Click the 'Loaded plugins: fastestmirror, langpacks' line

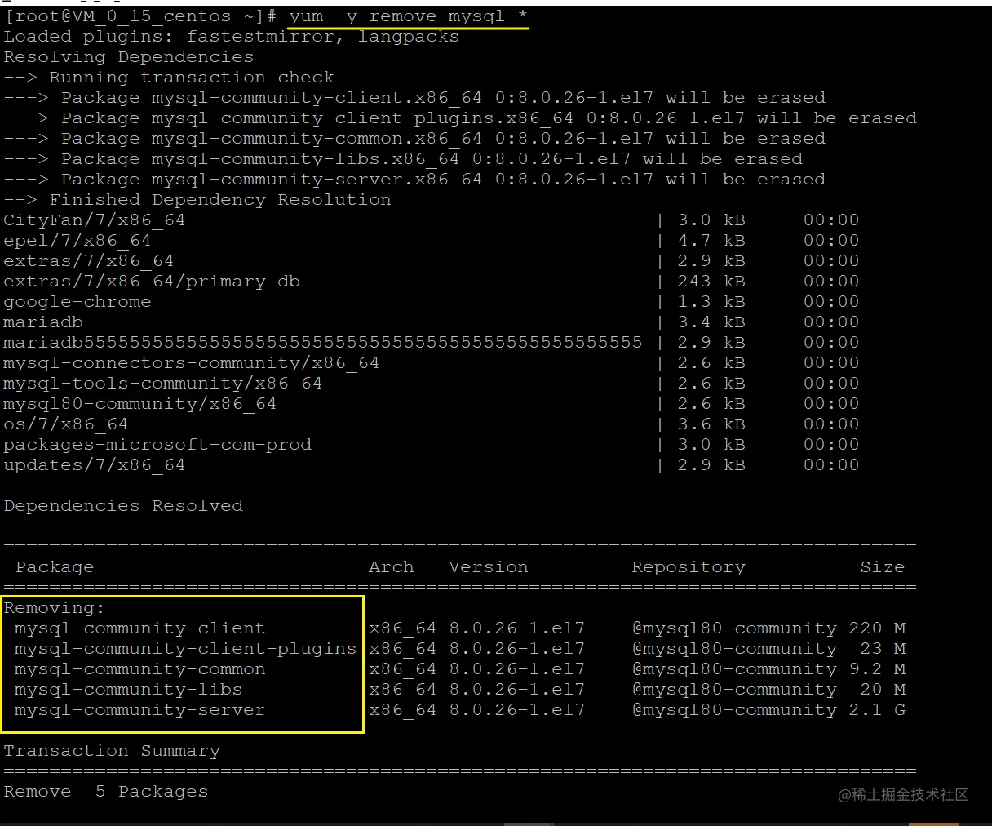[232, 37]
